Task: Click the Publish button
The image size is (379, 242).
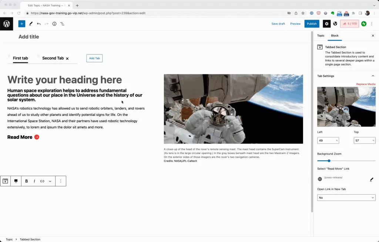Action: click(x=312, y=24)
